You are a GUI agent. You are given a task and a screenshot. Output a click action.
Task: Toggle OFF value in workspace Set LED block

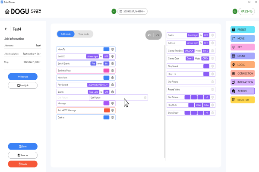(x=106, y=56)
